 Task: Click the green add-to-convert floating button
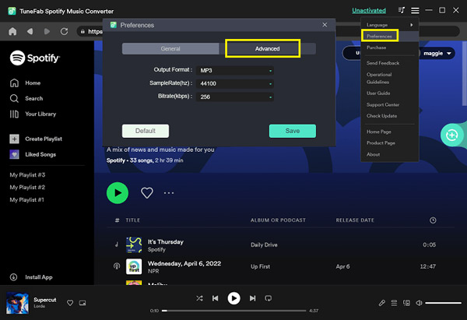pos(451,135)
